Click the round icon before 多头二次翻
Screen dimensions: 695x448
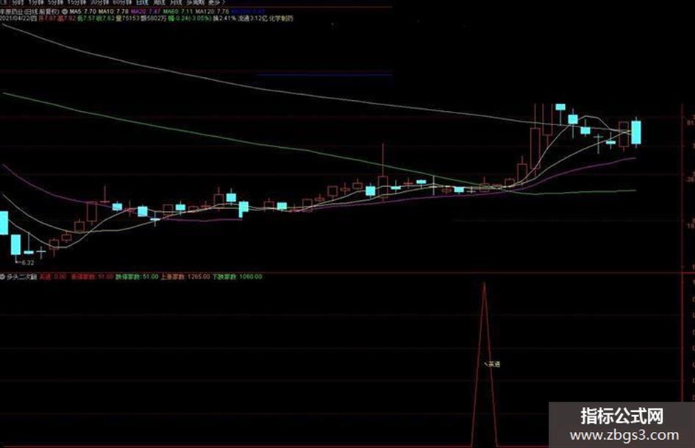tap(2, 277)
